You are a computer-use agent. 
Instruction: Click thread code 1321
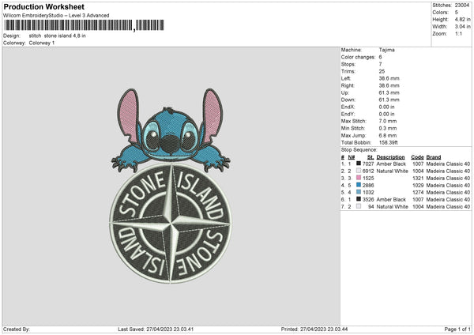(418, 179)
